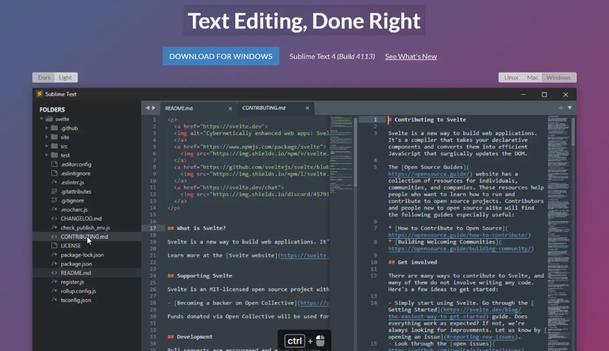Expand the src folder arrow
The image size is (609, 351).
pos(46,146)
